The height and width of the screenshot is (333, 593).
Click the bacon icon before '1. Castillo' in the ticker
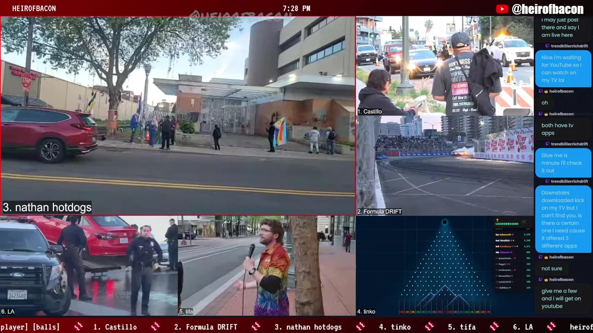pyautogui.click(x=79, y=327)
